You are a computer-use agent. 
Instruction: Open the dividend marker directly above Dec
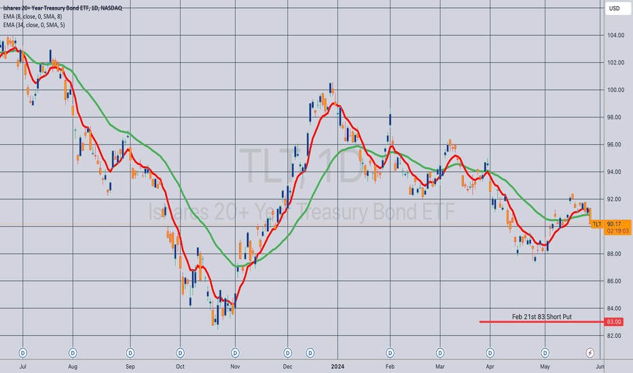pos(287,353)
